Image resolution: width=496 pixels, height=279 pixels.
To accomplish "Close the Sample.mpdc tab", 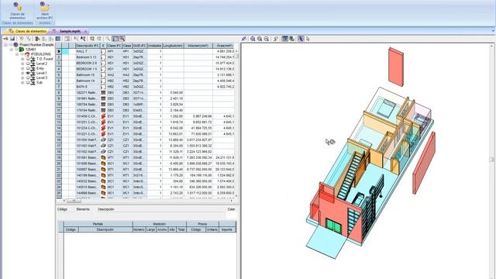I will coord(85,31).
